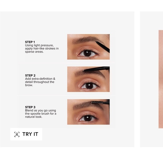Click the skin-tone swatch at the right edge
This screenshot has height=163, width=163.
[x=161, y=79]
